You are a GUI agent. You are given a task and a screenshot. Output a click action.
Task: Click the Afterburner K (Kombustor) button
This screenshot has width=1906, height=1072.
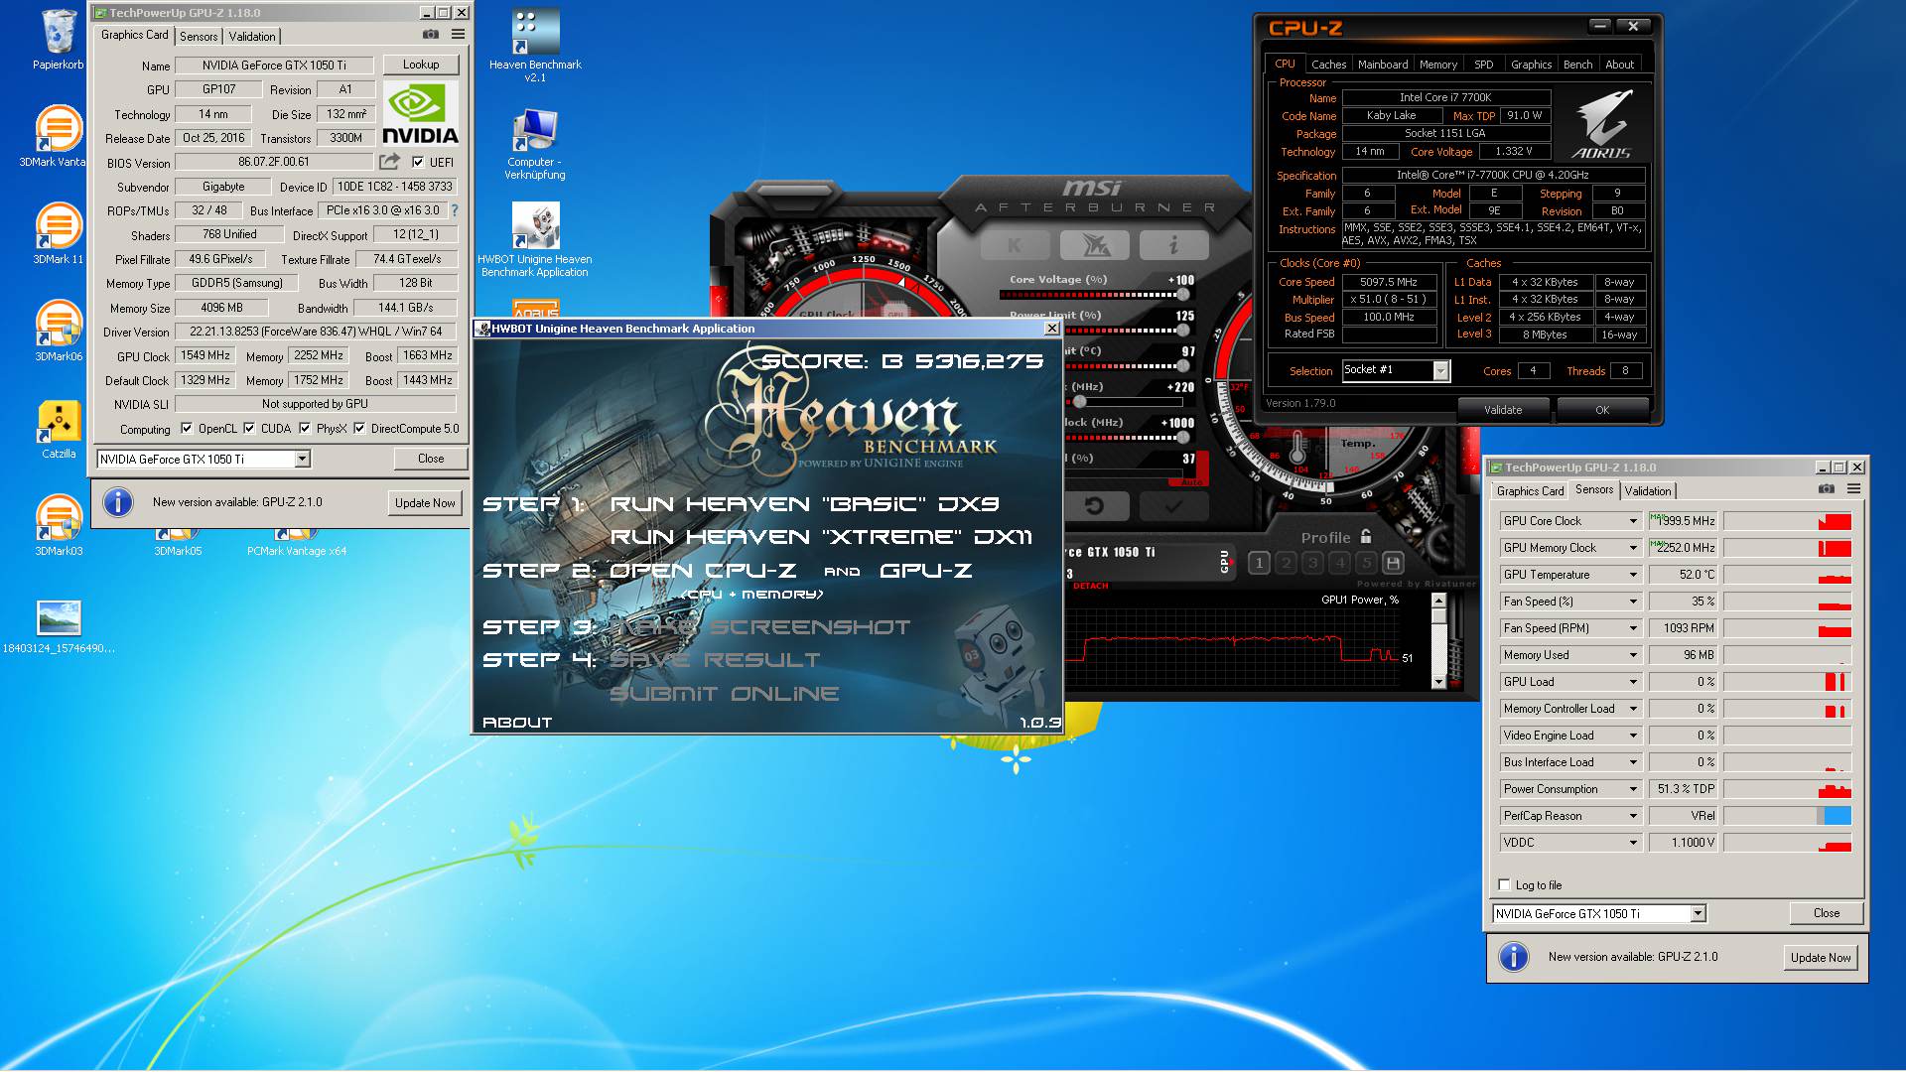1015,244
